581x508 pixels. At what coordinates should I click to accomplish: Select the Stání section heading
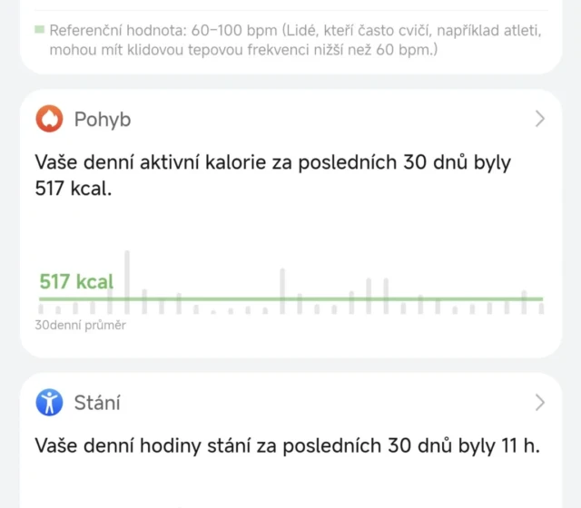[96, 402]
